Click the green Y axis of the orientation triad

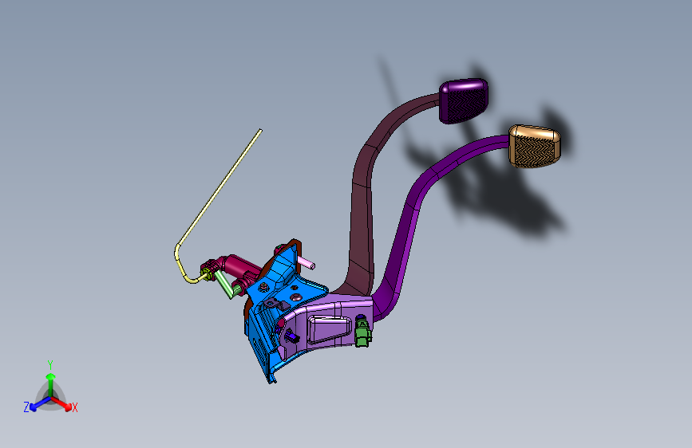point(50,383)
